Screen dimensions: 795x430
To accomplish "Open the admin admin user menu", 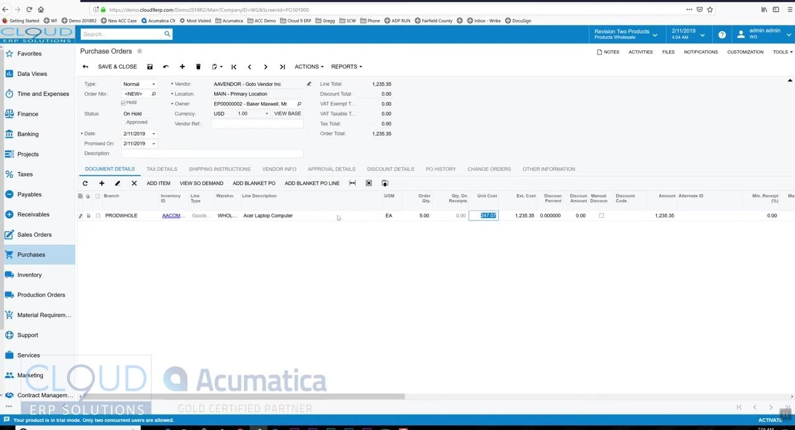I will 763,34.
